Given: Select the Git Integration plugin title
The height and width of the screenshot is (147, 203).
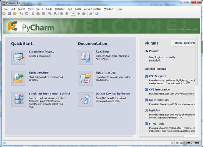Looking at the screenshot, I should click(159, 100).
